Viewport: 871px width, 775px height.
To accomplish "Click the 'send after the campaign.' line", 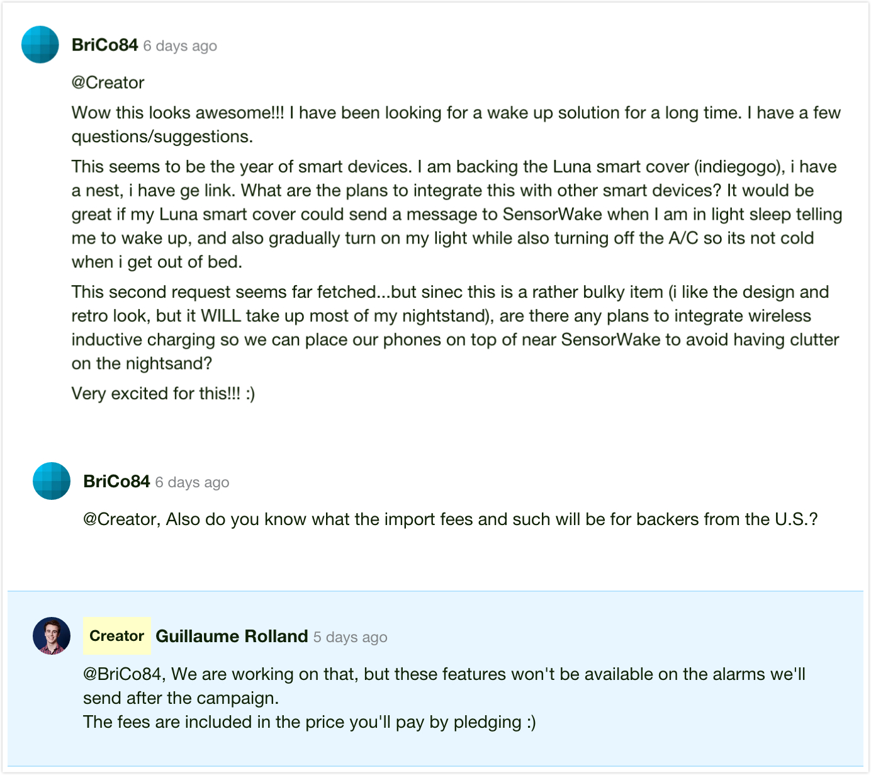I will pos(181,698).
